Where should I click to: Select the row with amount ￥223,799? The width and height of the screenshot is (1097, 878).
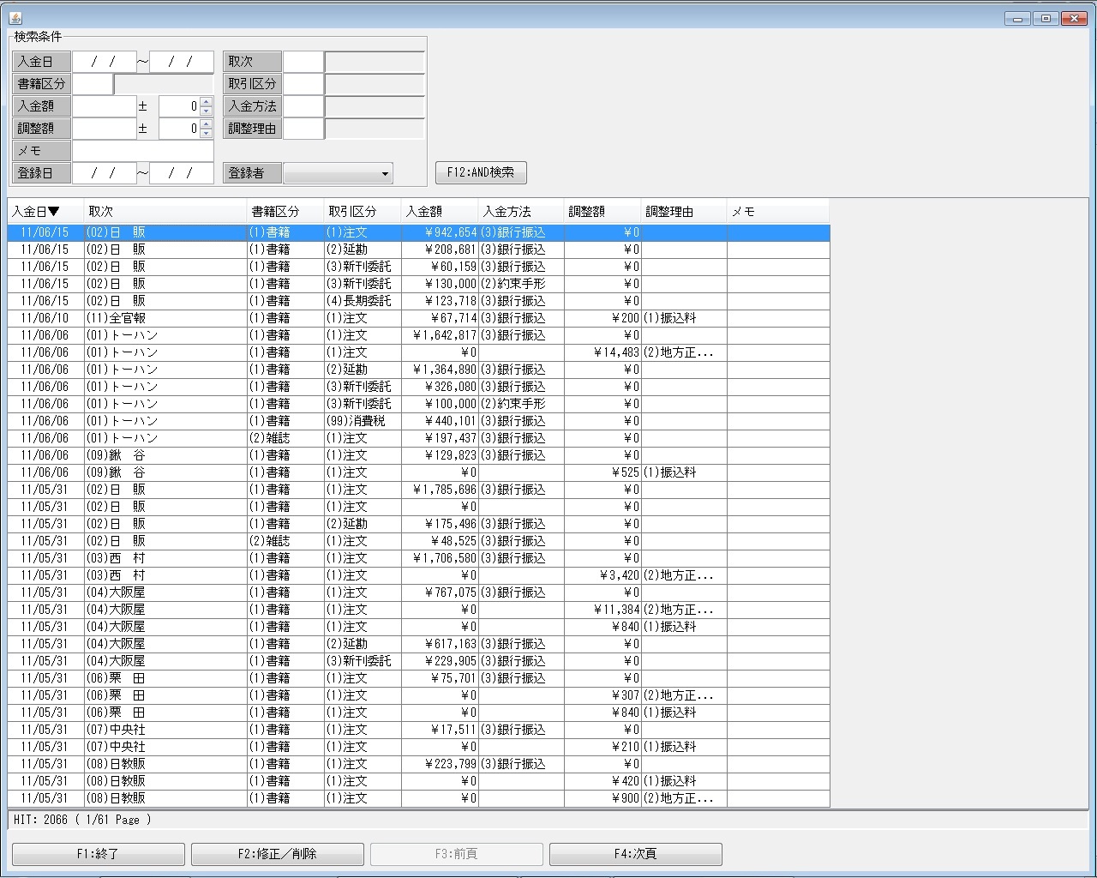coord(418,764)
